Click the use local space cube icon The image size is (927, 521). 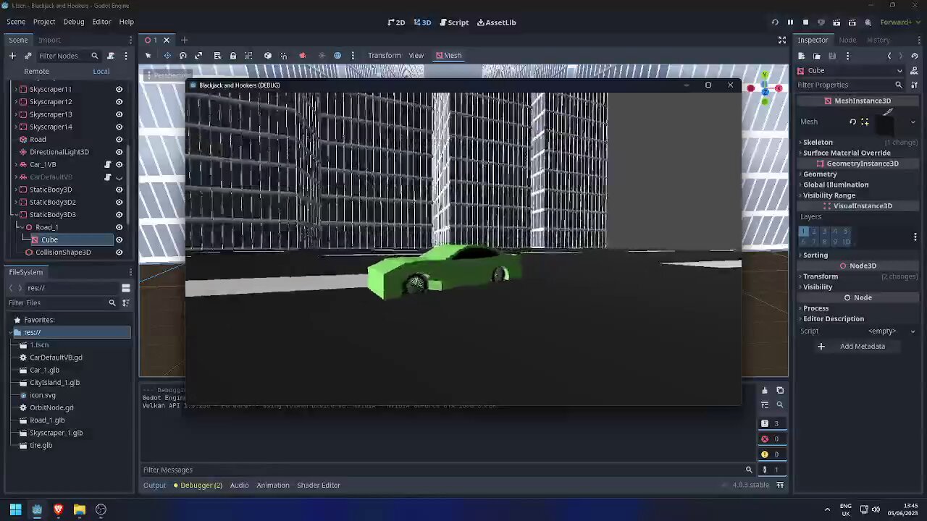tap(267, 56)
